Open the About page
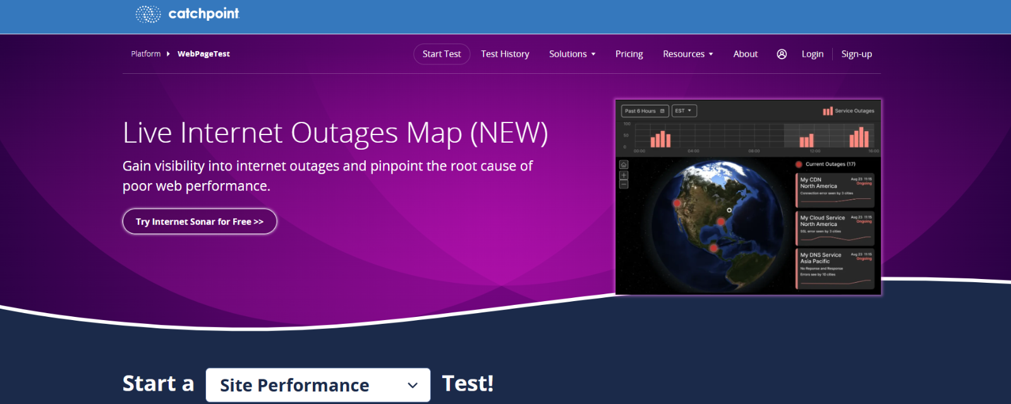This screenshot has height=404, width=1011. (x=746, y=54)
